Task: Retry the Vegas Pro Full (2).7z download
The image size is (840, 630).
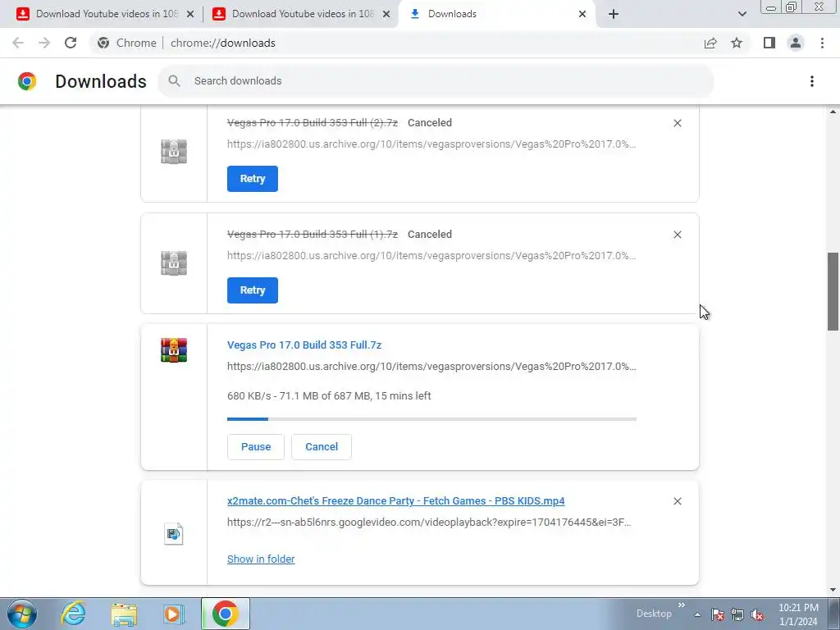Action: pyautogui.click(x=253, y=179)
